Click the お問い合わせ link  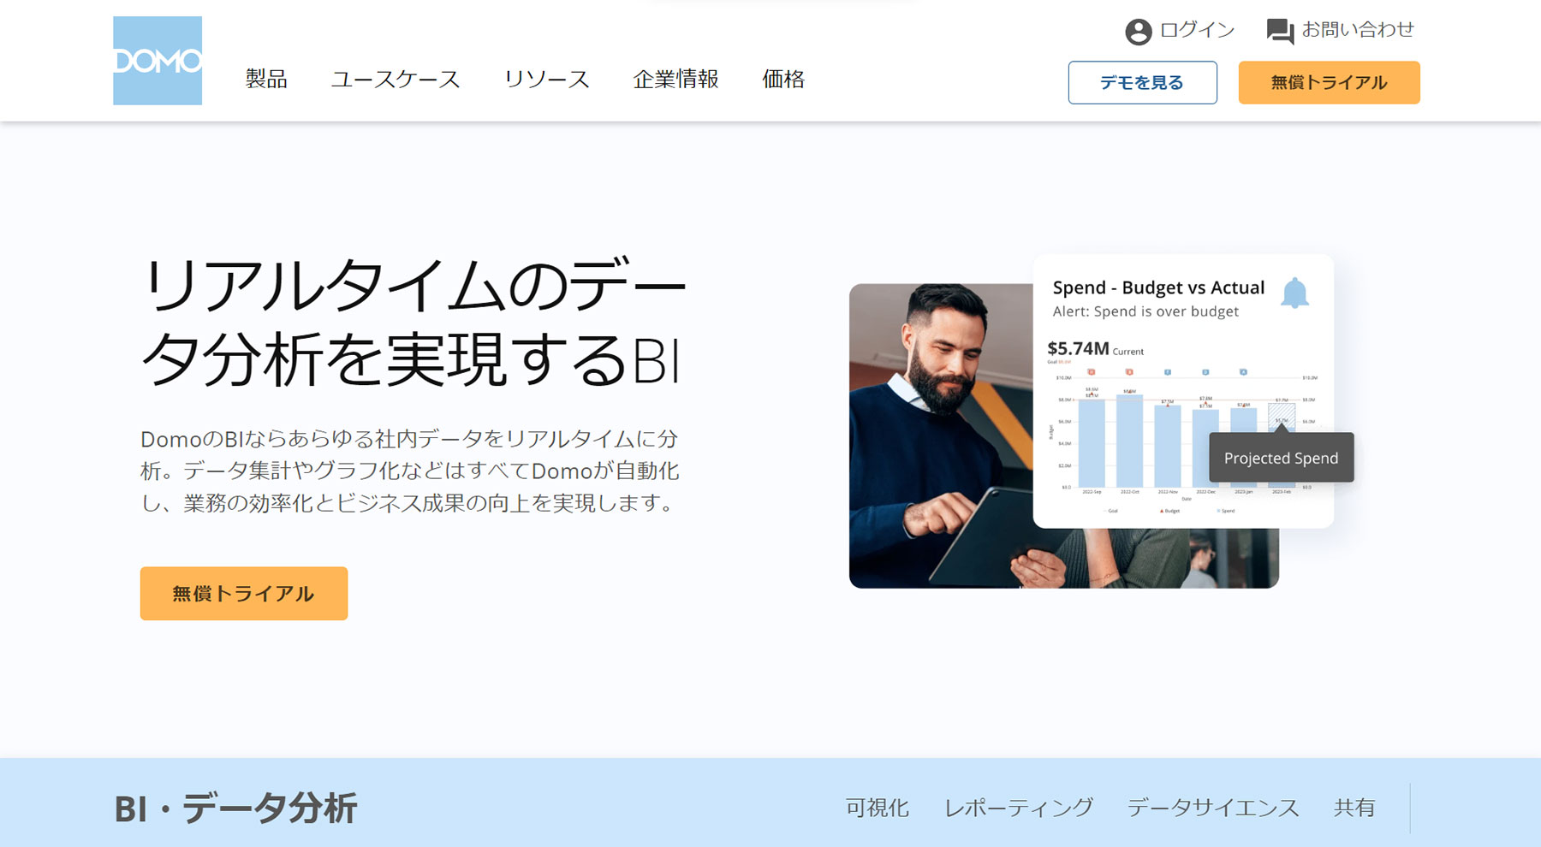pos(1358,30)
